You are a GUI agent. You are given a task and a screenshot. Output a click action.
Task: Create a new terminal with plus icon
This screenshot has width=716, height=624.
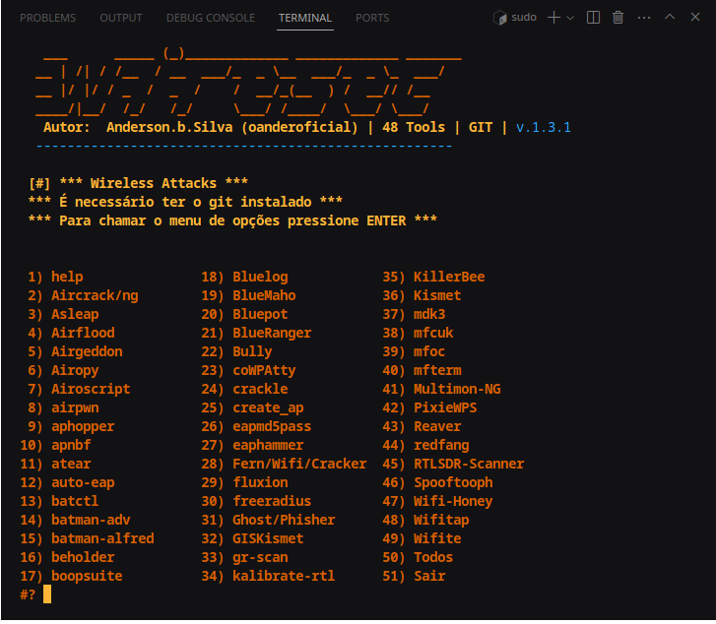pos(553,18)
